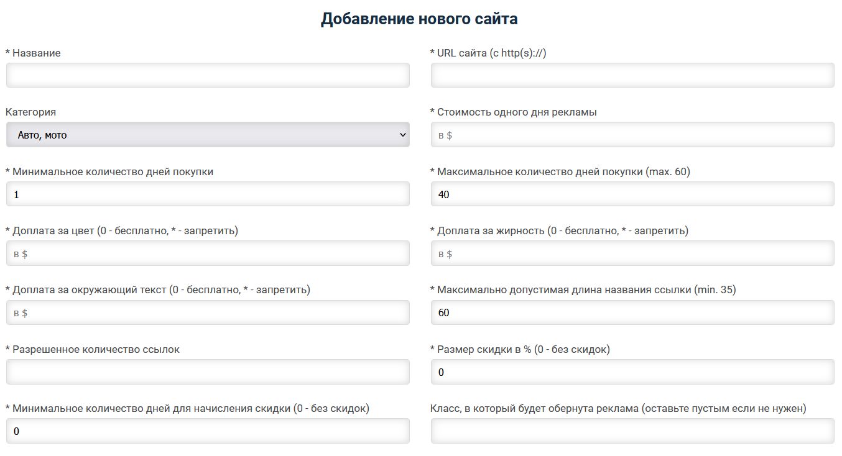Click the Стоимость одного дня рекламы field
Screen dimensions: 842x456
tap(632, 135)
